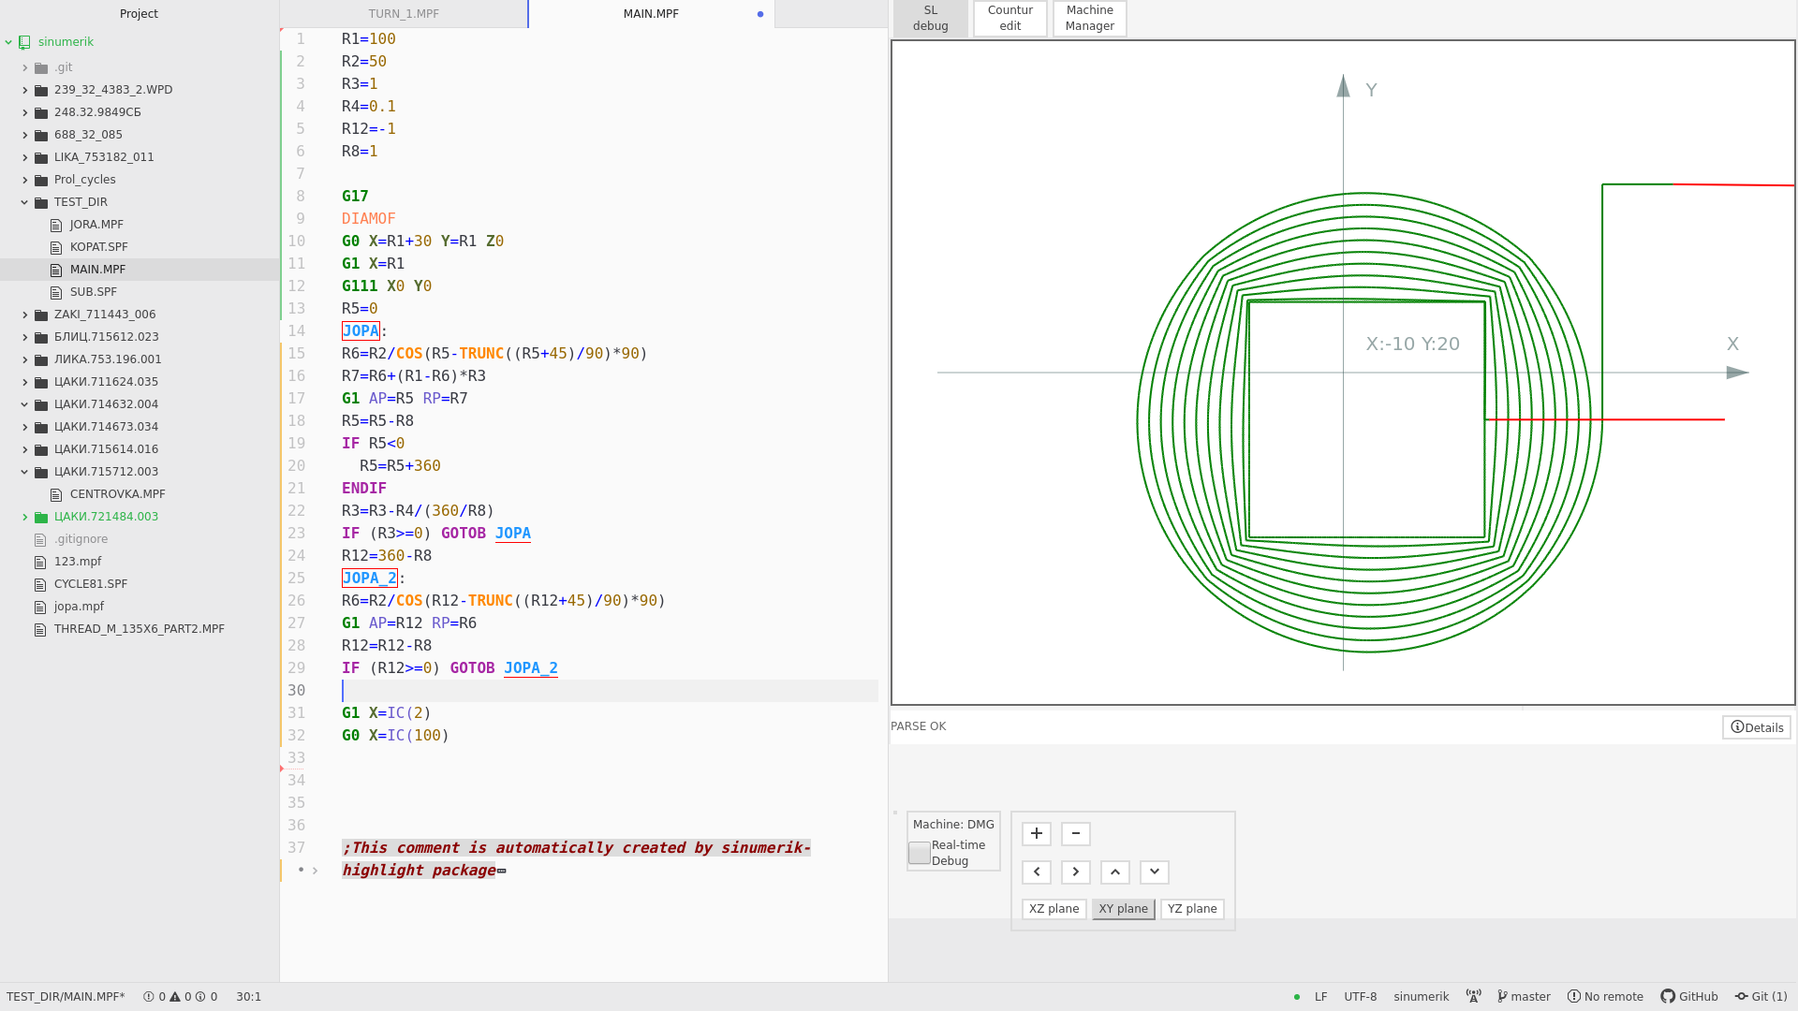The height and width of the screenshot is (1011, 1798).
Task: Click the JOPA_2 label link on line 29
Action: (531, 668)
